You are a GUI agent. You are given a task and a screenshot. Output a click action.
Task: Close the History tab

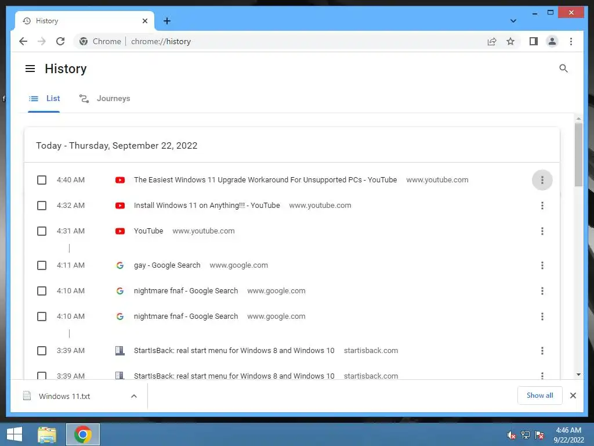click(144, 21)
